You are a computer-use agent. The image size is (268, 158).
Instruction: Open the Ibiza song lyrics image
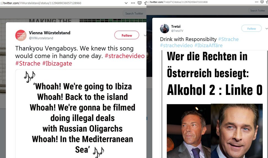(81, 113)
